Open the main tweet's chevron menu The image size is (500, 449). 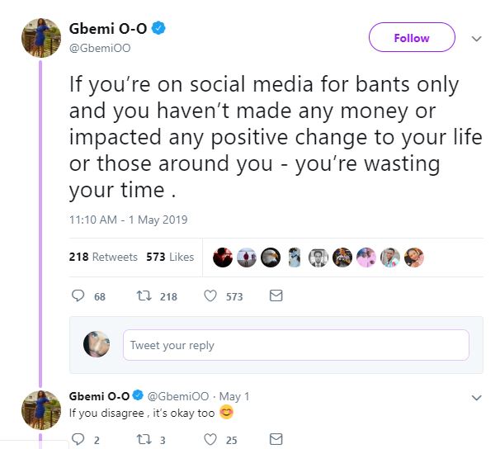click(x=476, y=39)
